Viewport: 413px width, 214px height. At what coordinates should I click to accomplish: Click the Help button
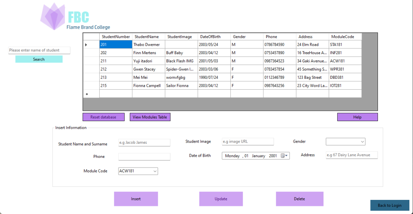click(x=357, y=117)
